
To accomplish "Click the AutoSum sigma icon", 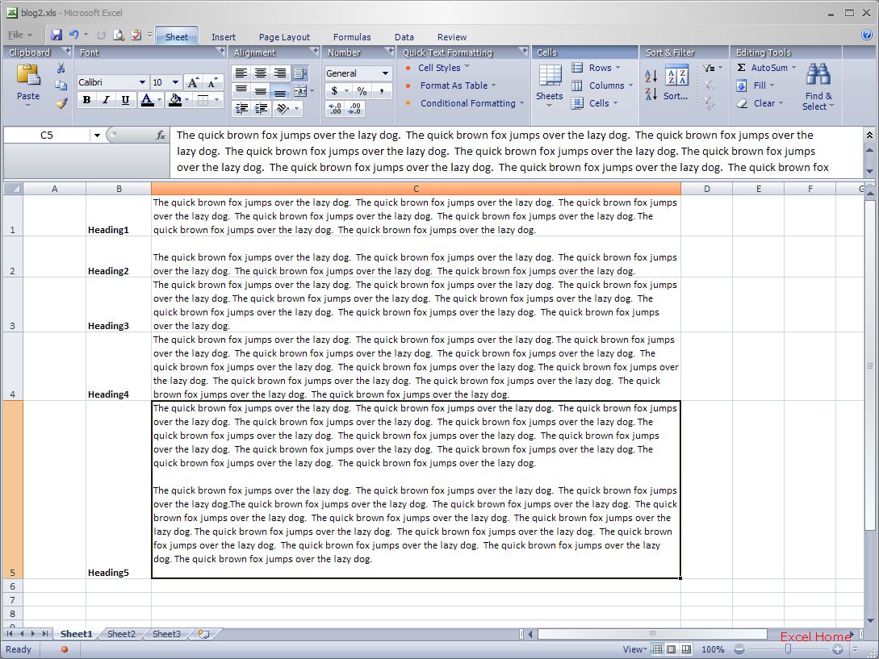I will pyautogui.click(x=741, y=67).
